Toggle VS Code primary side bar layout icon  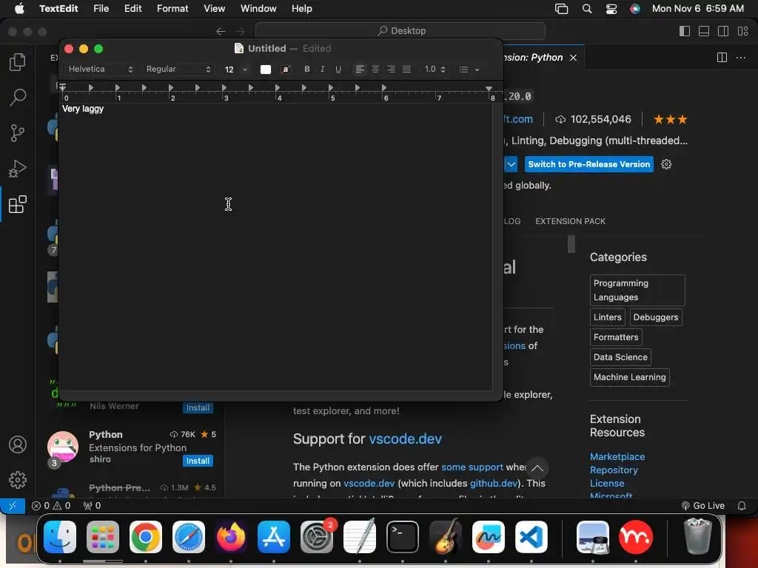click(685, 31)
